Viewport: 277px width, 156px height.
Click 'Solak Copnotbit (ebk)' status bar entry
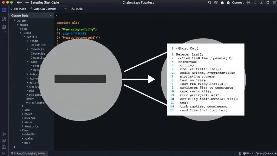click(28, 153)
